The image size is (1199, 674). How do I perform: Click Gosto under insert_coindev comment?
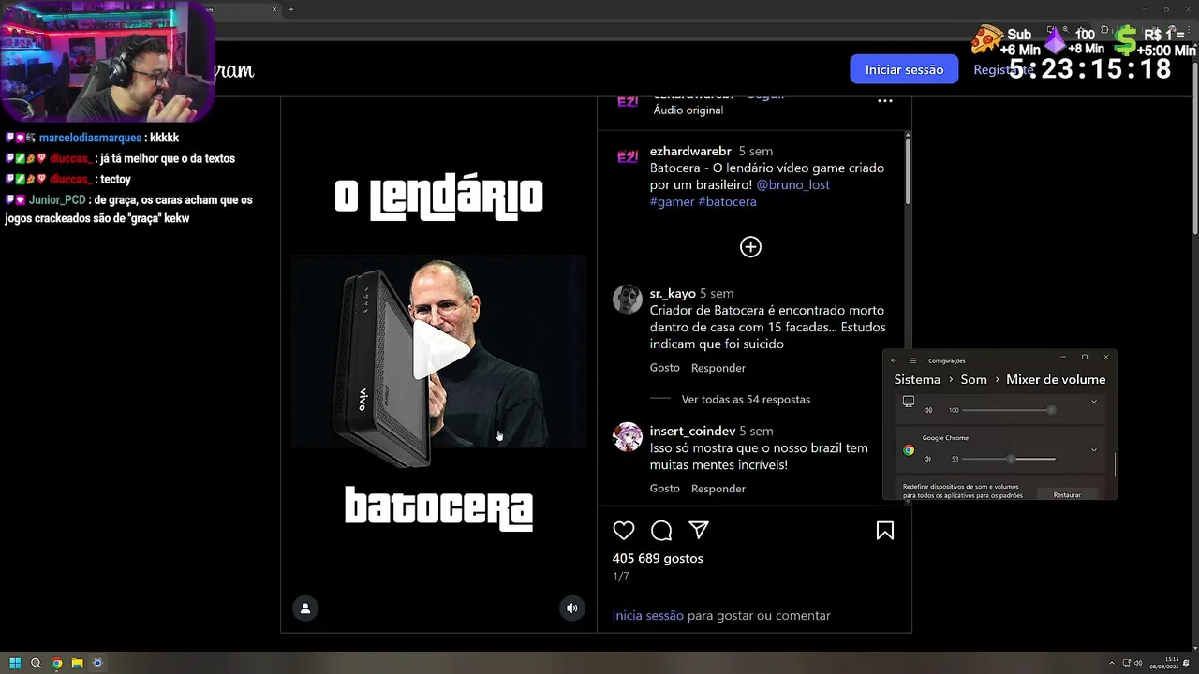point(665,489)
